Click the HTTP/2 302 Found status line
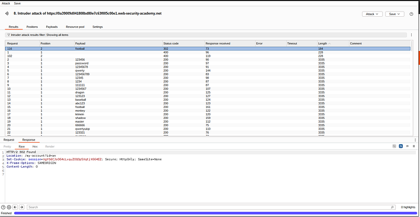 [21, 152]
